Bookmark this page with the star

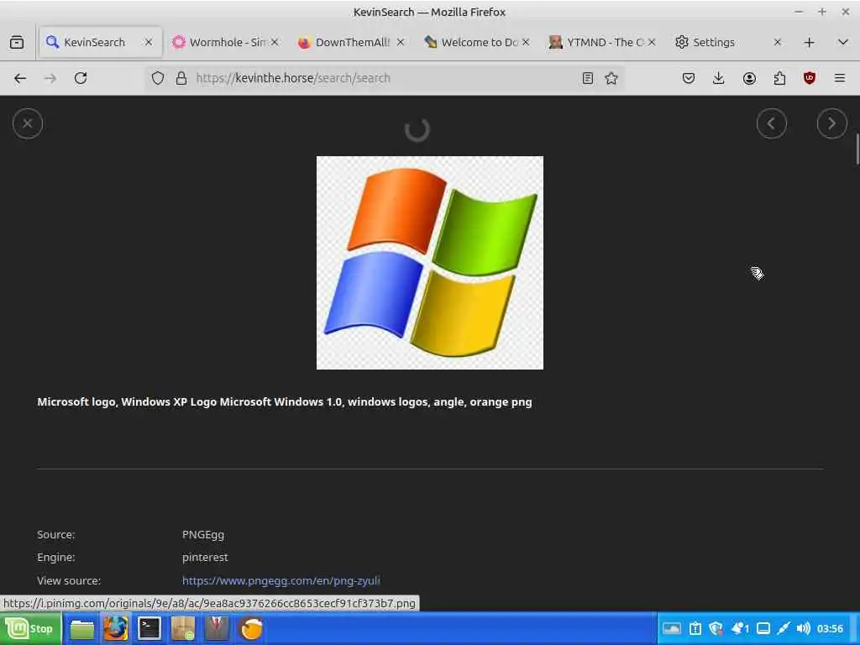(611, 78)
